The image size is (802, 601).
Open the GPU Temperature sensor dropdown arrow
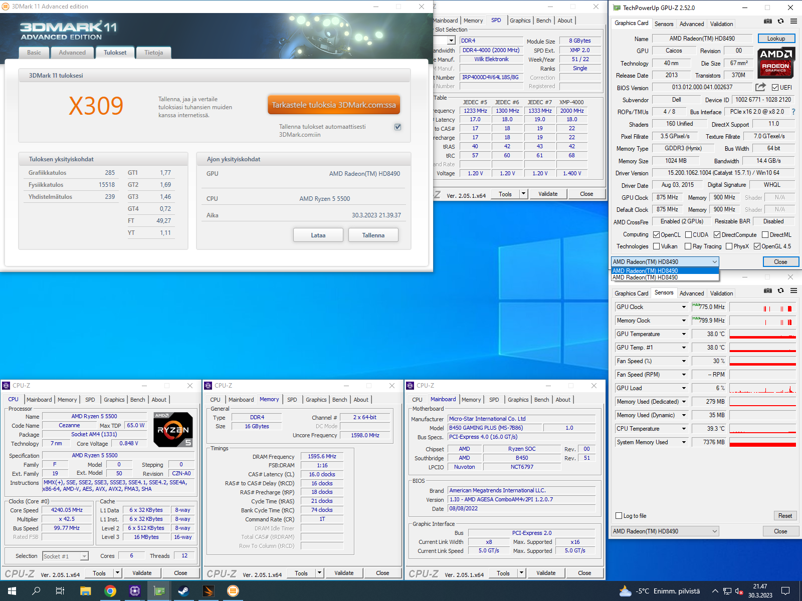(684, 334)
